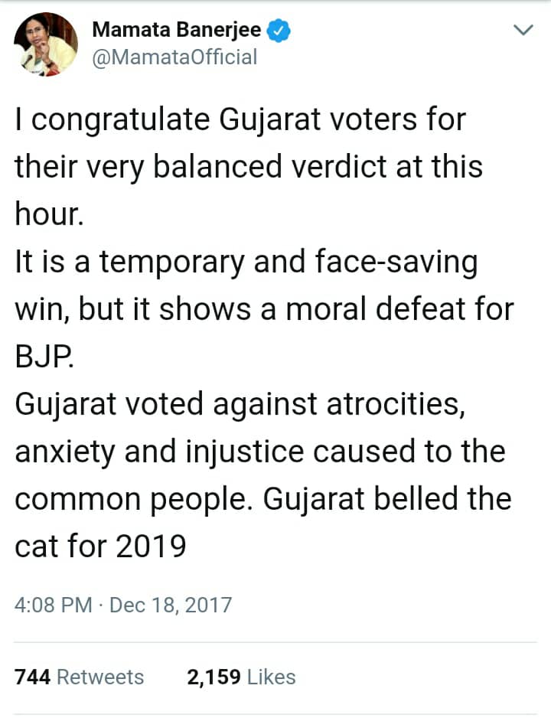Tap the line "Gujarat voted against atrocities,"
The height and width of the screenshot is (718, 551).
[240, 405]
